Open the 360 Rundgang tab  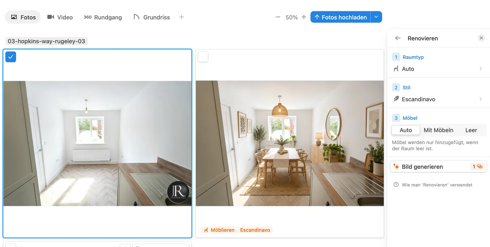pyautogui.click(x=103, y=17)
